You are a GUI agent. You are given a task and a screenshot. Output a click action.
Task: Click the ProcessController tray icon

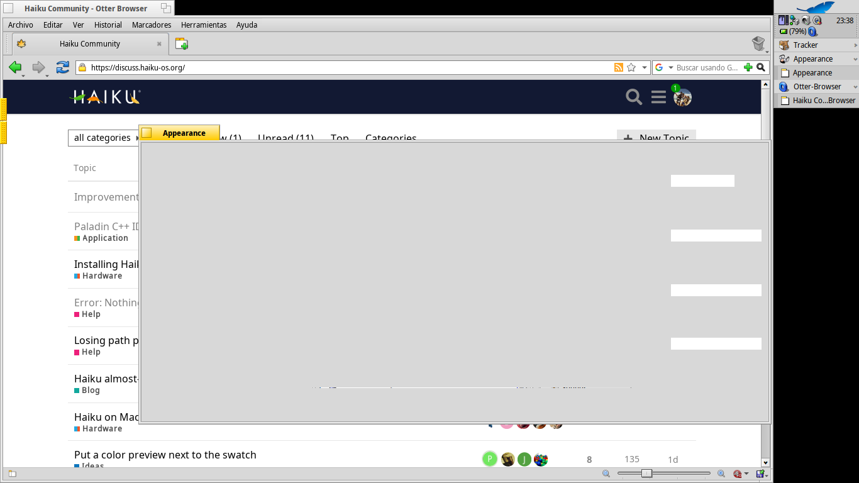[783, 20]
